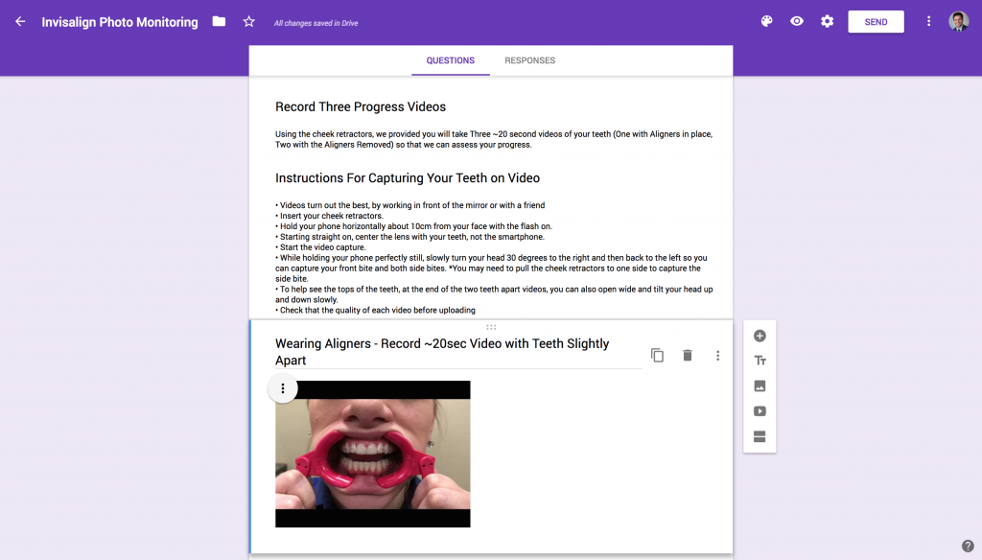Select the cheek retractors description paragraph
The width and height of the screenshot is (982, 560).
click(x=494, y=139)
